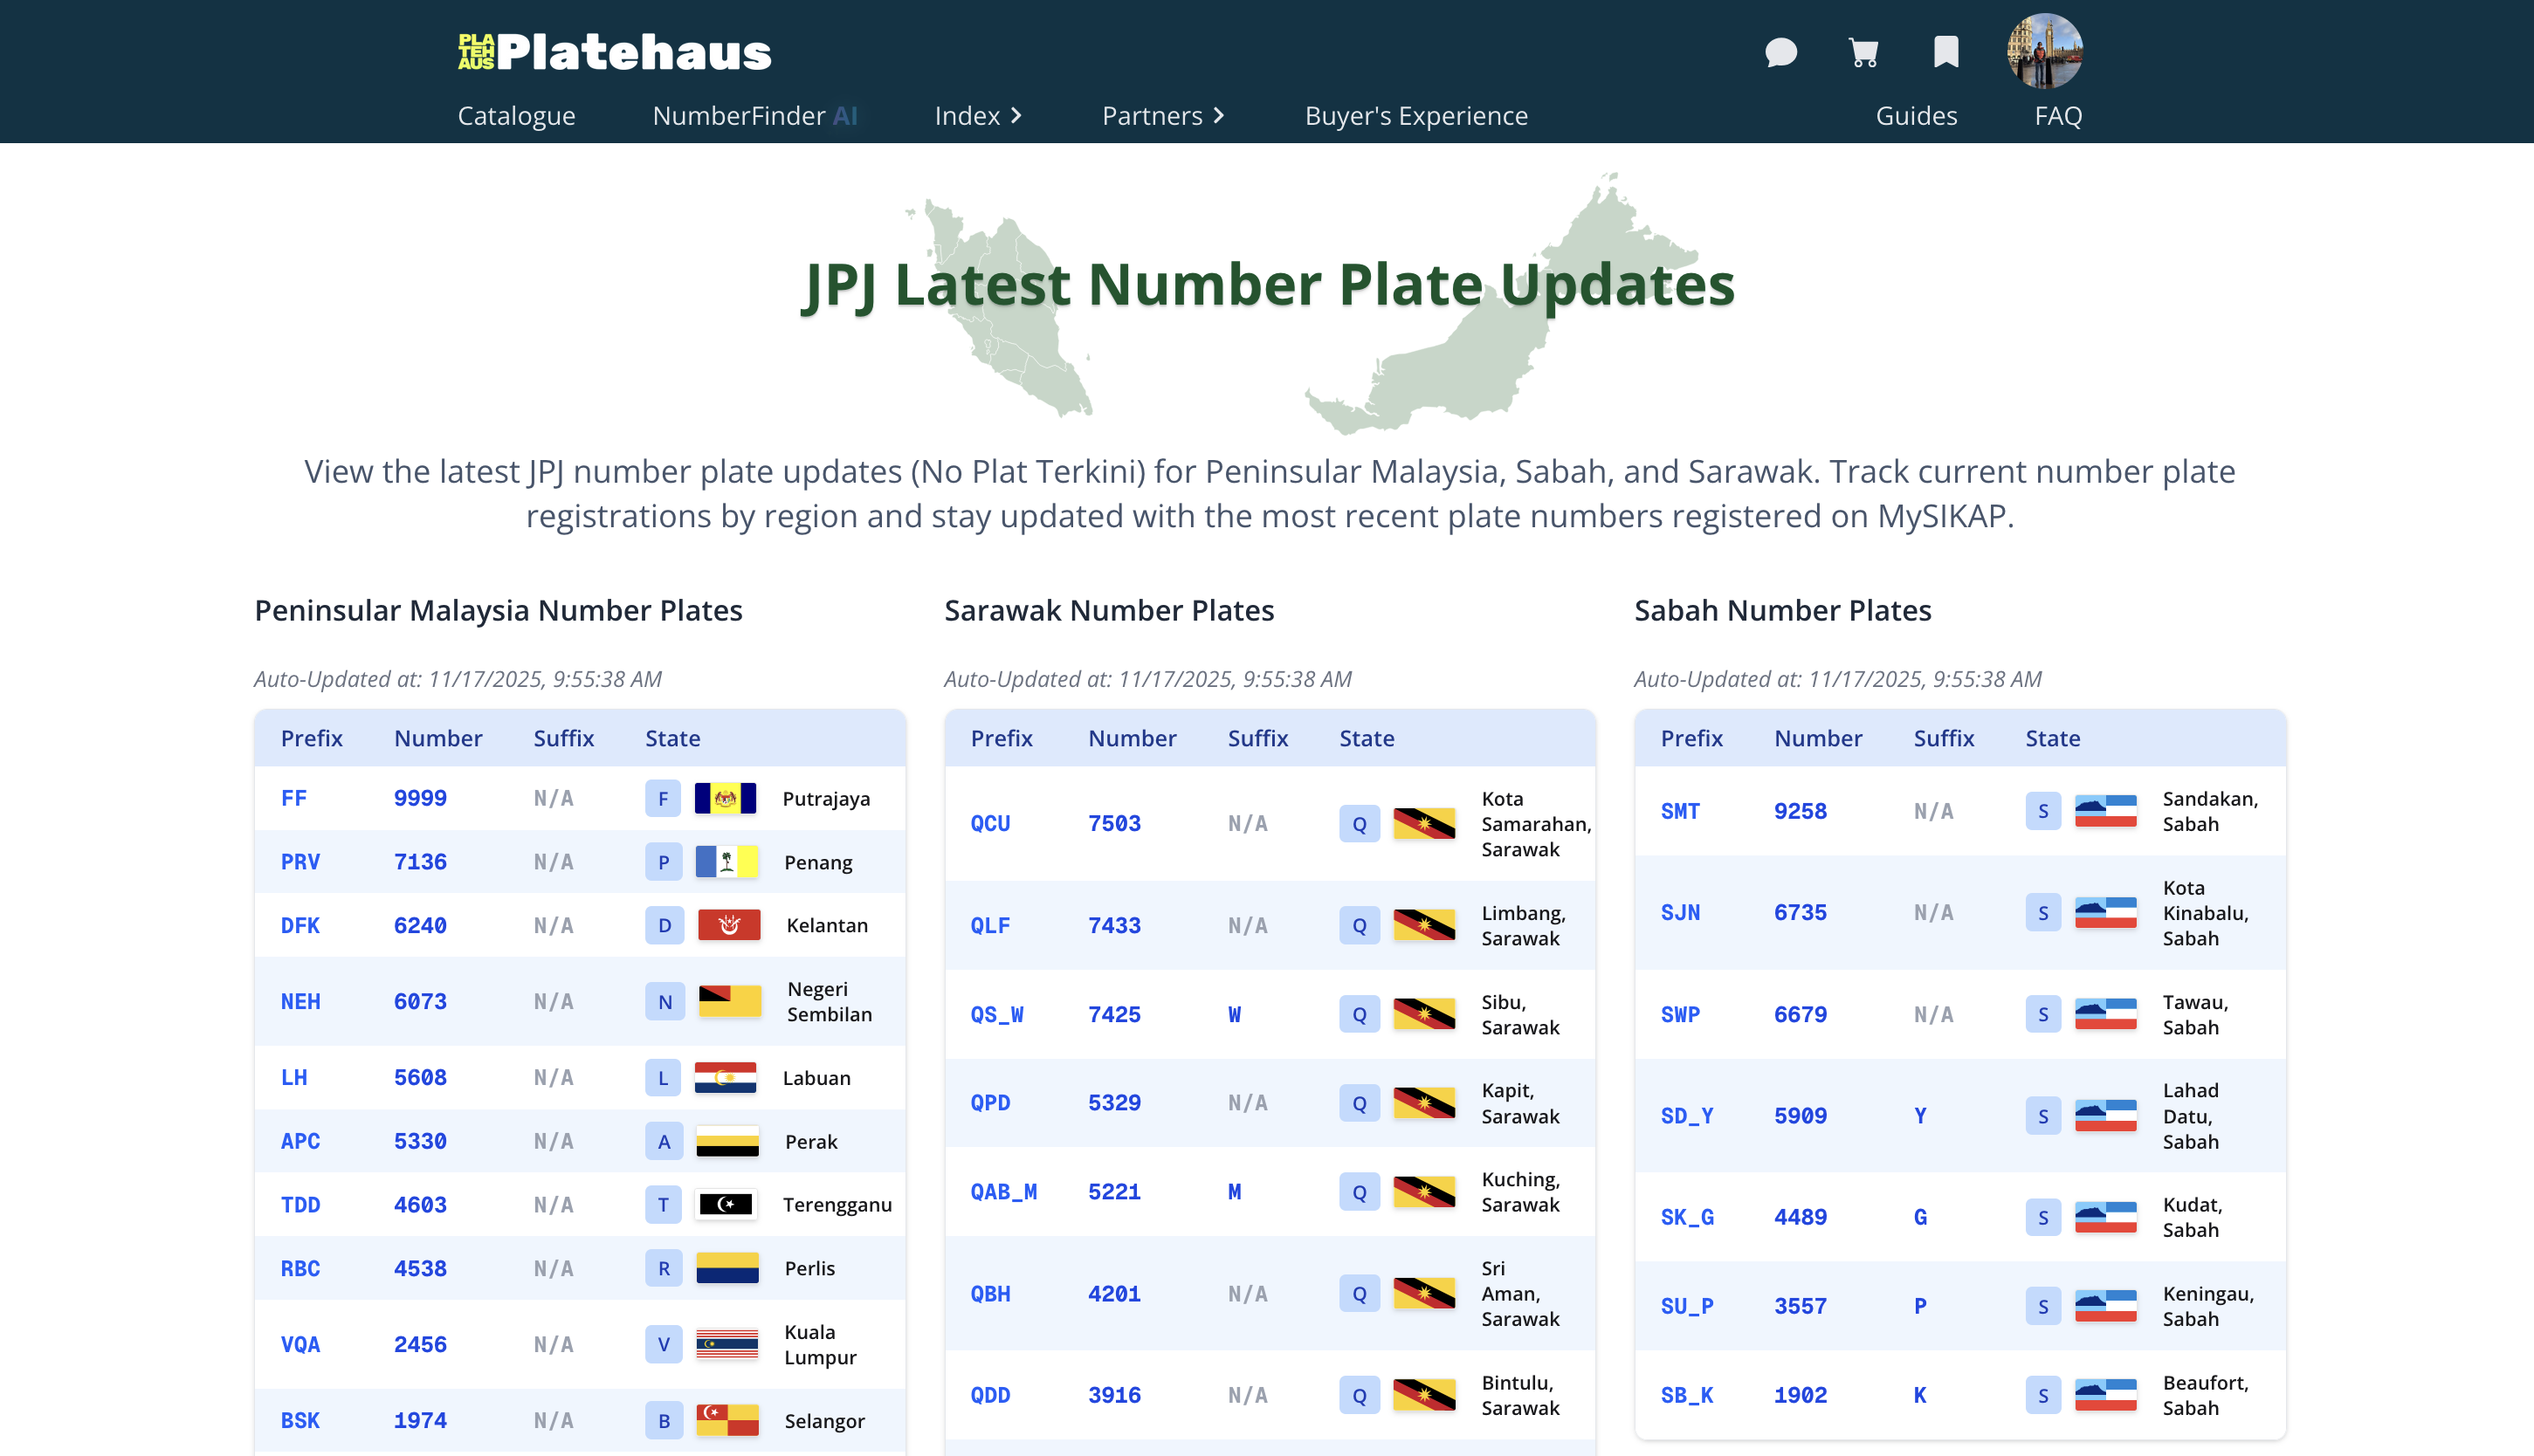Image resolution: width=2534 pixels, height=1456 pixels.
Task: Expand the Partners dropdown menu
Action: tap(1162, 116)
